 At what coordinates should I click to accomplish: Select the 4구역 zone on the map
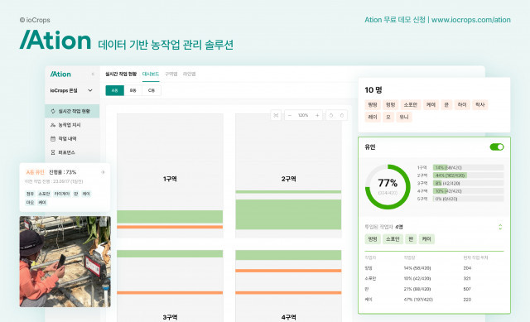[x=288, y=286]
